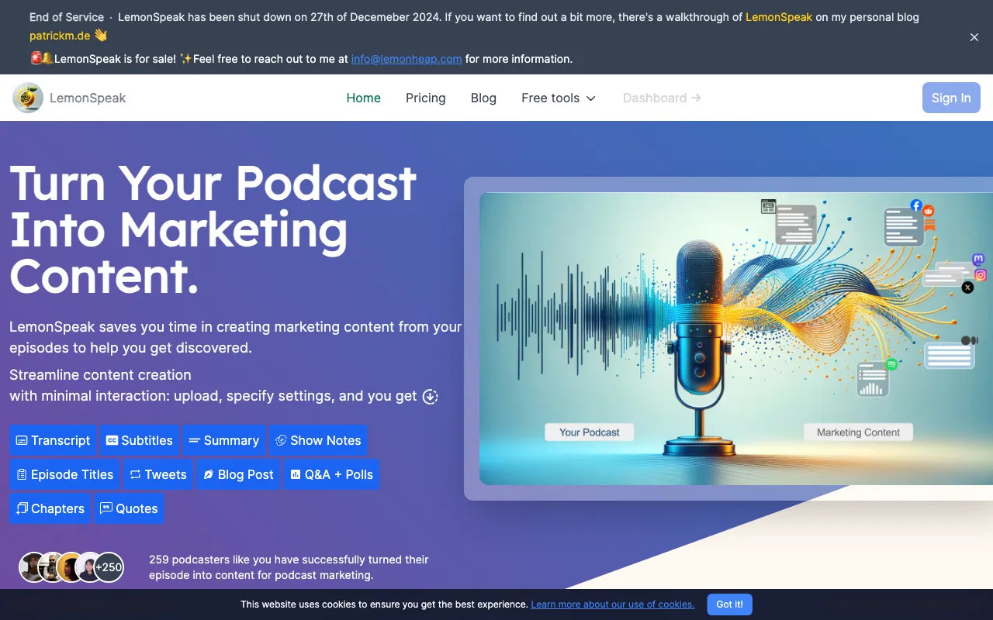
Task: Click the download arrow circle icon
Action: tap(431, 397)
